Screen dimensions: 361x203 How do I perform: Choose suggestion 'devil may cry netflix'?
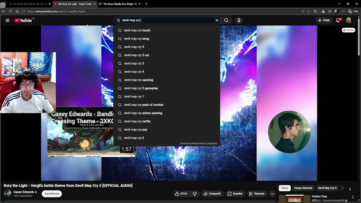[167, 121]
